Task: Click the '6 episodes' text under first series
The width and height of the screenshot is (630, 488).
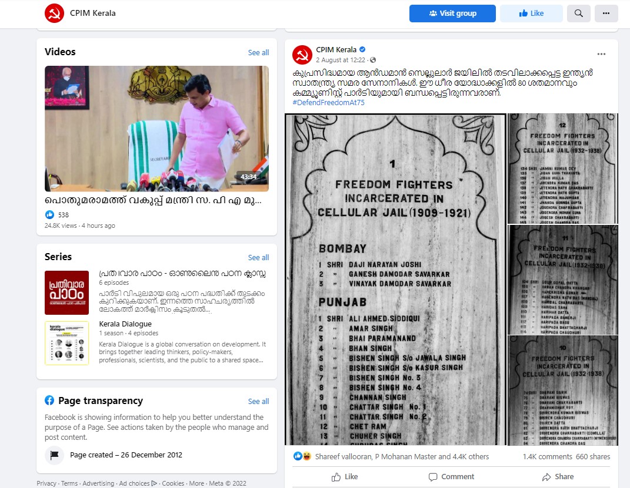Action: point(114,282)
